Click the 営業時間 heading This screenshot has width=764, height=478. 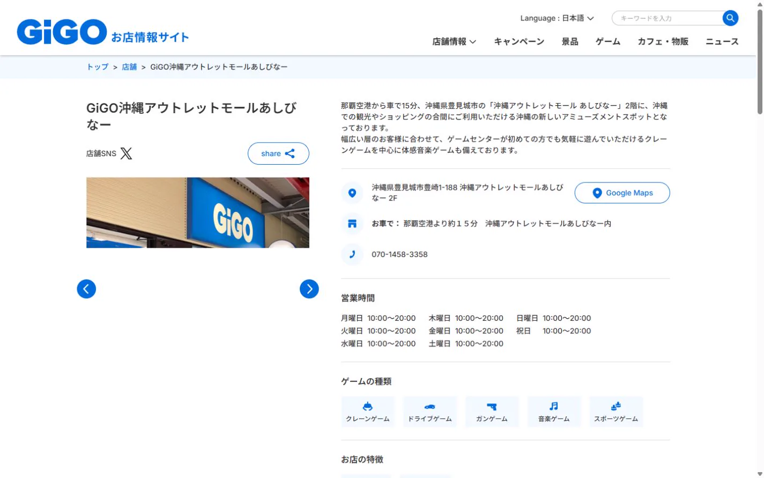pos(358,298)
